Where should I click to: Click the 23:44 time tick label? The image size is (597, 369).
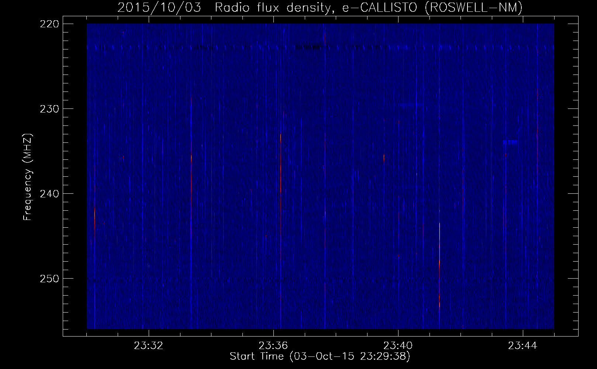click(523, 346)
